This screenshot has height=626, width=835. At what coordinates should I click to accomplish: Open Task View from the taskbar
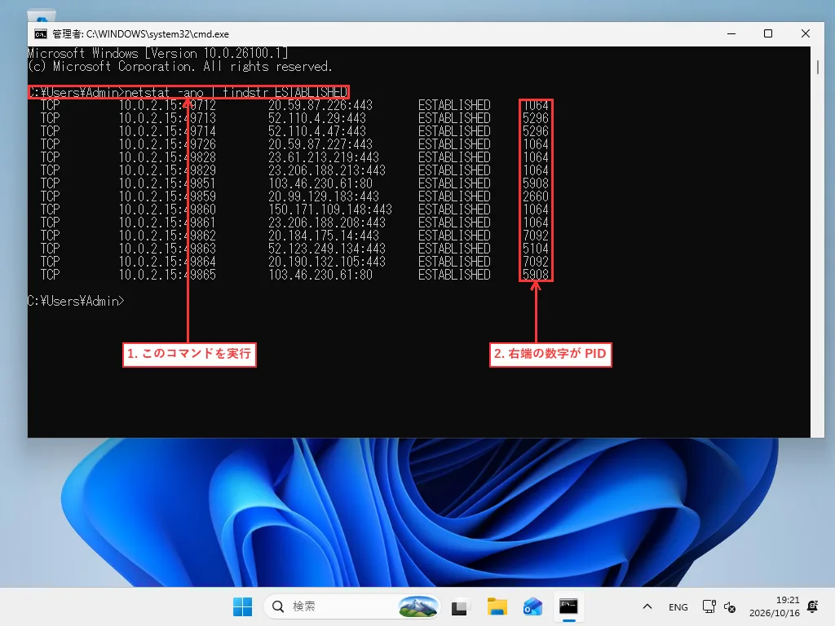point(459,606)
